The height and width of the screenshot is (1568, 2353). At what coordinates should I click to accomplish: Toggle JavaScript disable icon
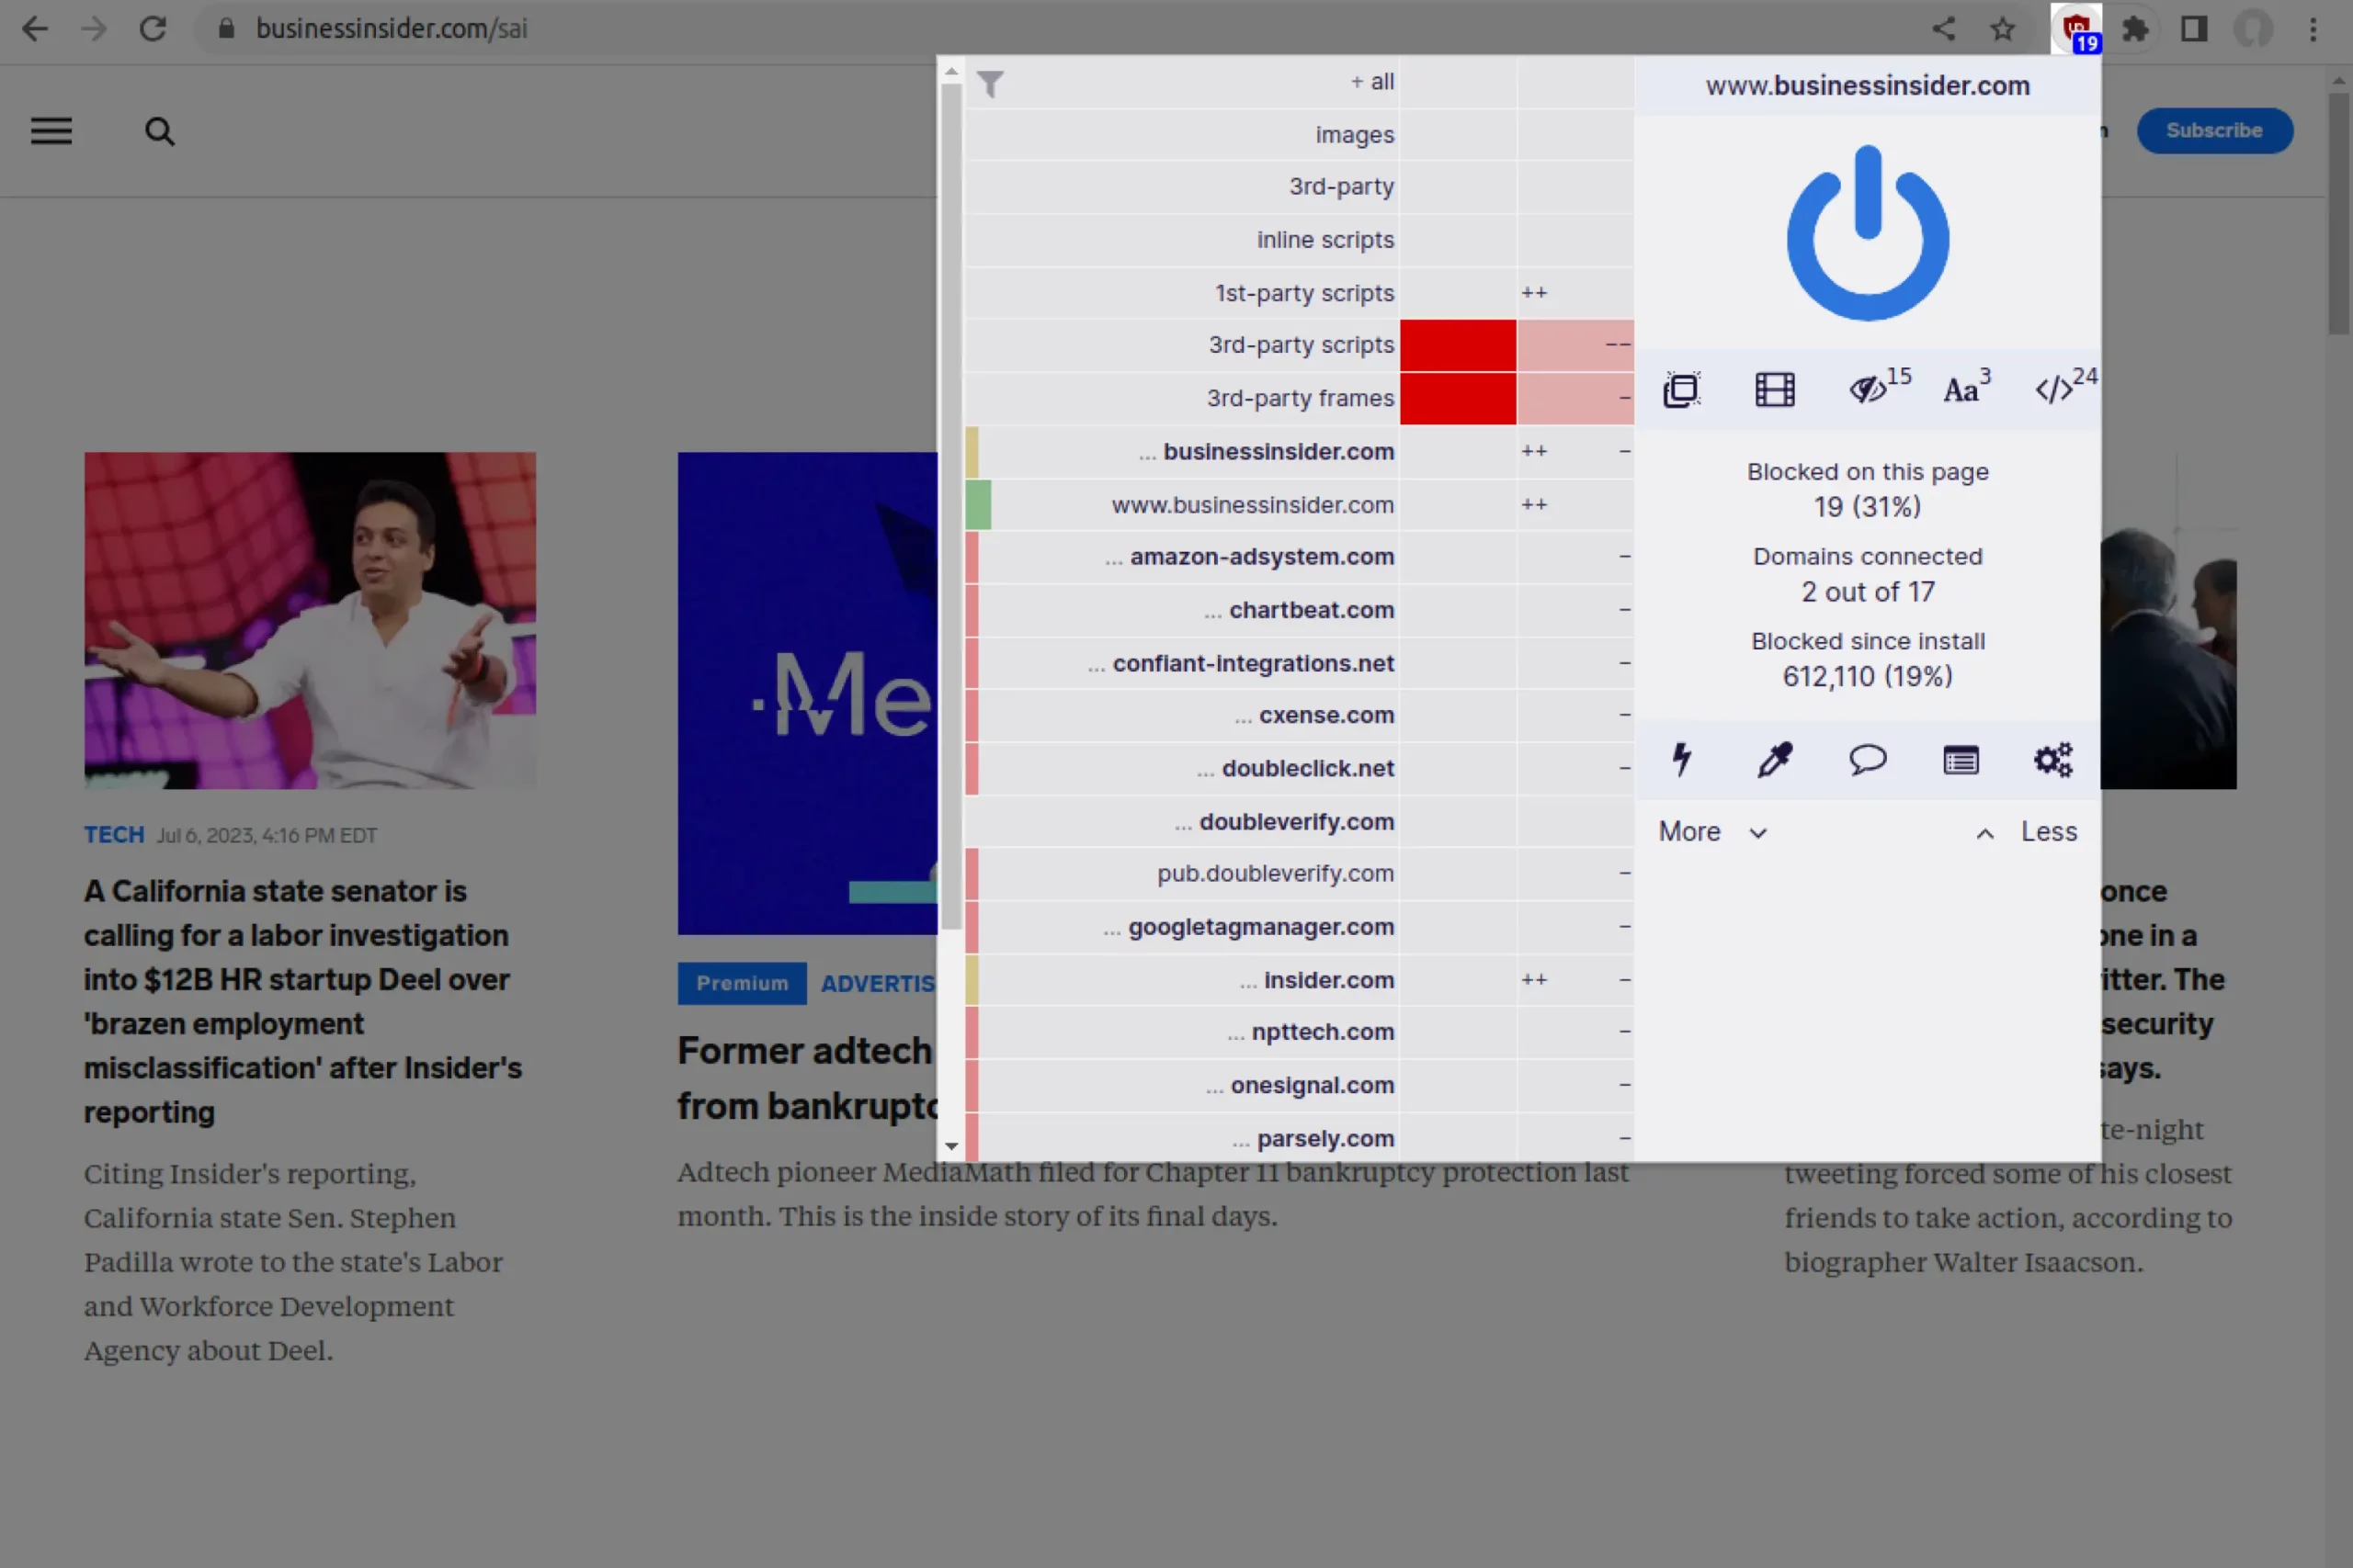point(2055,388)
